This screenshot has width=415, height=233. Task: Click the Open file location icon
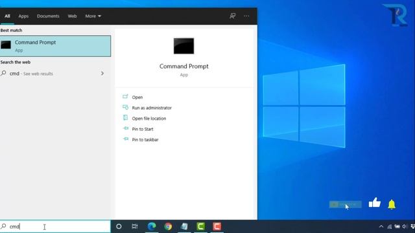(125, 118)
